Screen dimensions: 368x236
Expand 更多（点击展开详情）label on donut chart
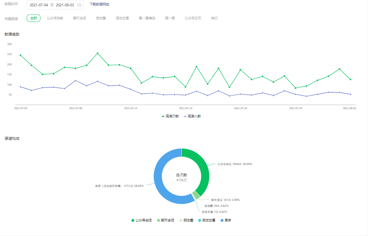[x=119, y=186]
